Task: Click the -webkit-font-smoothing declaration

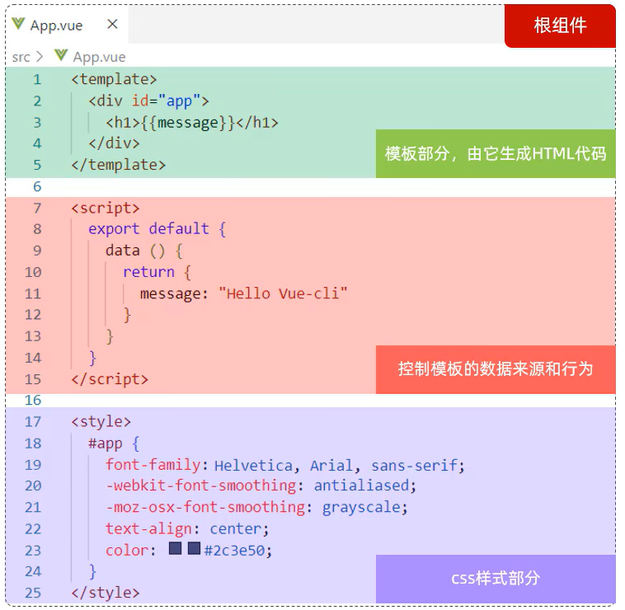Action: (261, 486)
